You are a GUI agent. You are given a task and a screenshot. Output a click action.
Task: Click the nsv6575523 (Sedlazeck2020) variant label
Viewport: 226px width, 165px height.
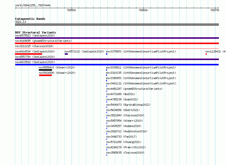[x=35, y=35]
